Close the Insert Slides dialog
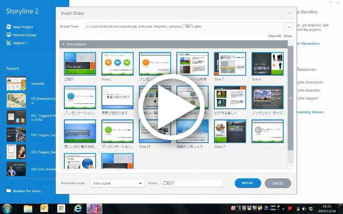The width and height of the screenshot is (343, 214). pyautogui.click(x=289, y=13)
